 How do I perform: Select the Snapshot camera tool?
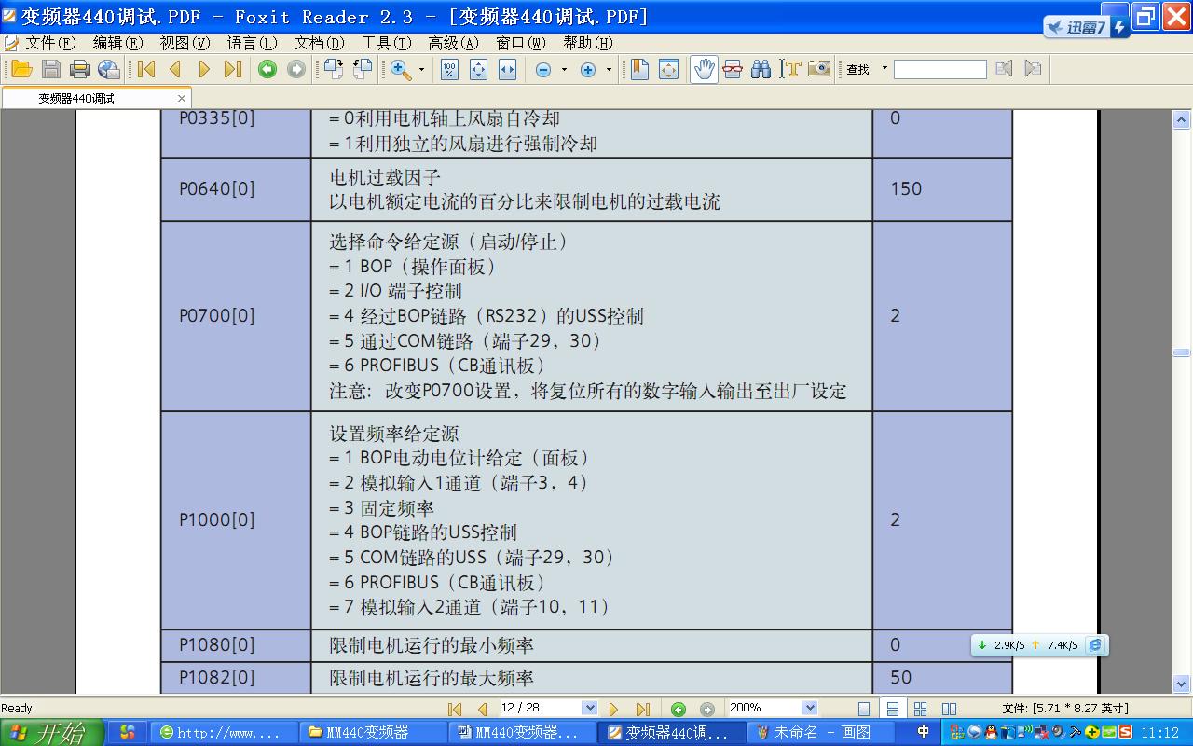819,69
